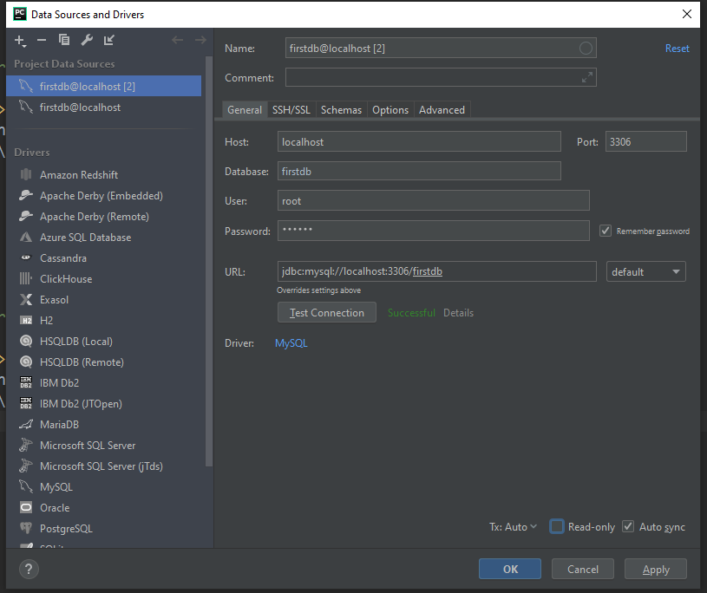Select MariaDB driver

[x=104, y=424]
